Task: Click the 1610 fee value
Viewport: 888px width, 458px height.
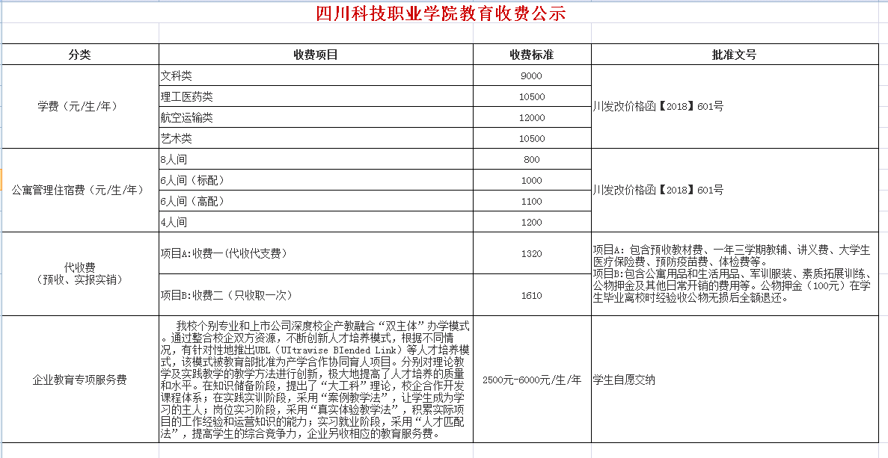Action: pos(532,295)
